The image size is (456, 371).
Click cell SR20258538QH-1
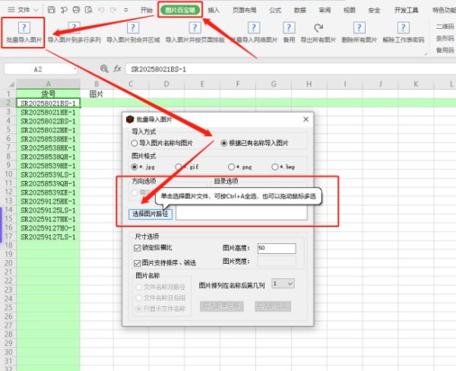click(x=49, y=157)
